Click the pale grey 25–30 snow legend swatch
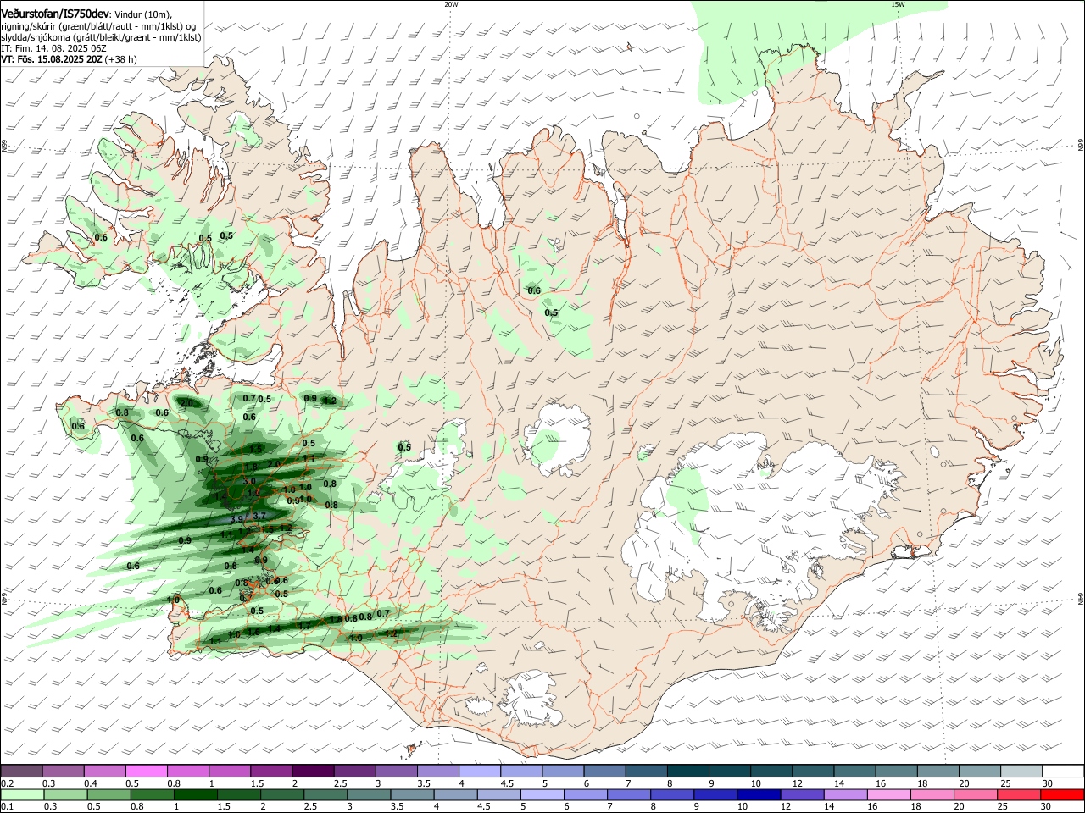This screenshot has height=813, width=1085. pos(1022,772)
